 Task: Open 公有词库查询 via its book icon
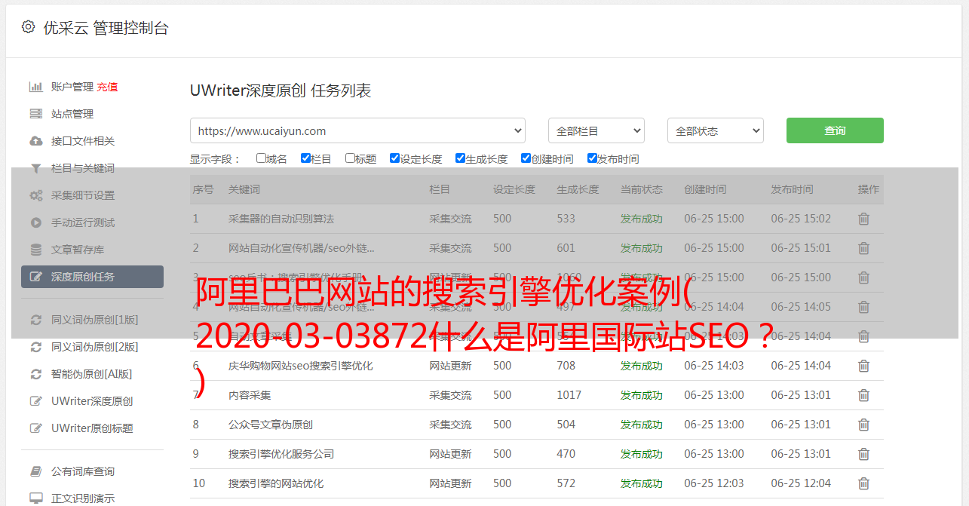[x=35, y=471]
